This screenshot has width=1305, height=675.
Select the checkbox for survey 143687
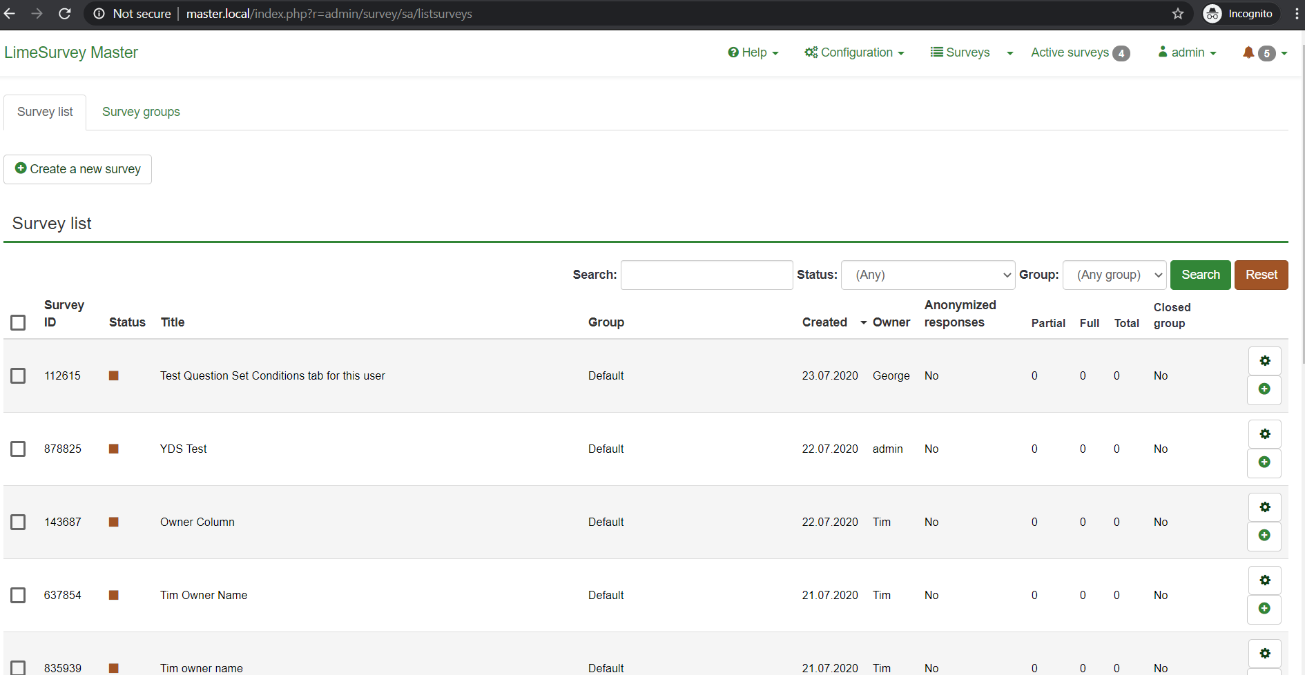(x=18, y=522)
